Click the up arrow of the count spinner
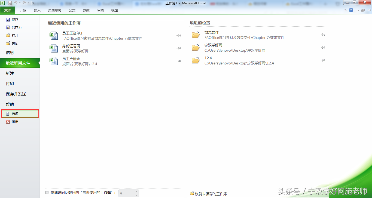Viewport: 372px width, 198px height. pyautogui.click(x=137, y=191)
